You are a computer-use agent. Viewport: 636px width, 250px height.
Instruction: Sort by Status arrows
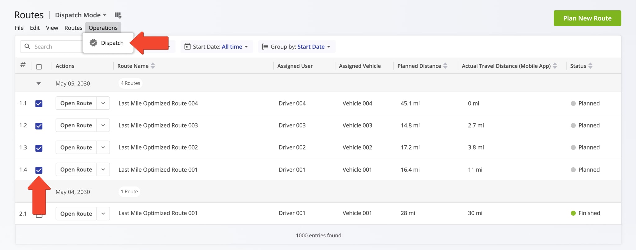click(x=590, y=66)
